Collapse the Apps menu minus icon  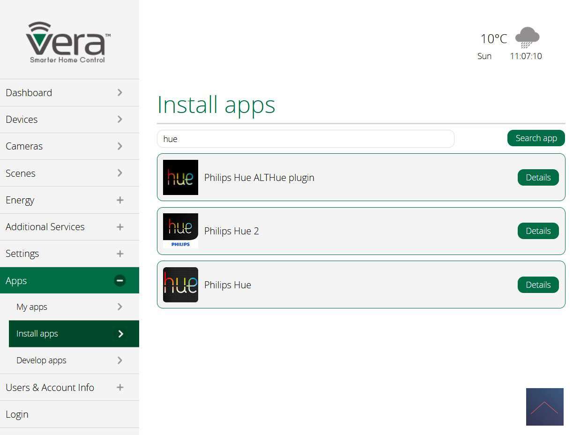(x=120, y=280)
